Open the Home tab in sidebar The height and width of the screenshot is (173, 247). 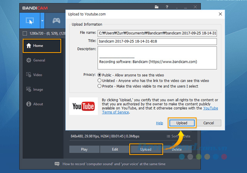tap(42, 46)
